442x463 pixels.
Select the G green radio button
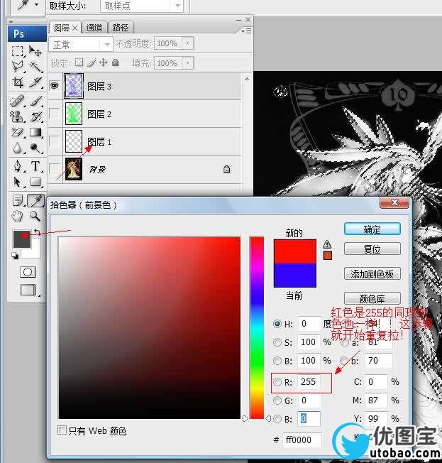click(x=277, y=401)
